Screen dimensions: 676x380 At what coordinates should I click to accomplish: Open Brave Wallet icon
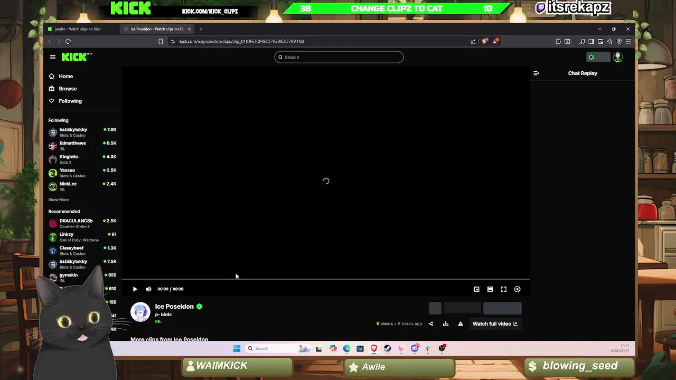tap(600, 41)
